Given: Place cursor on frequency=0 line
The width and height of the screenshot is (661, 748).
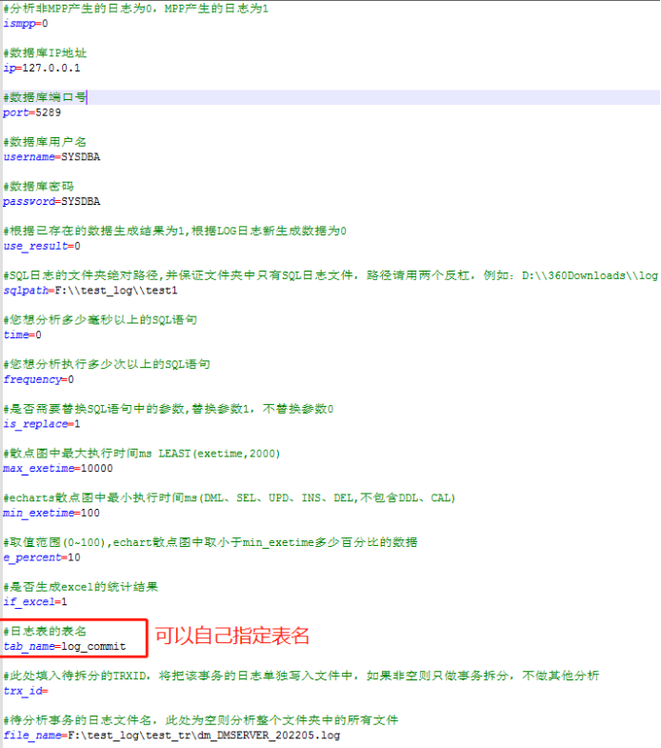Looking at the screenshot, I should click(38, 379).
